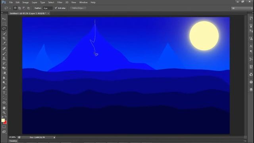This screenshot has height=143, width=254.
Task: Open the File menu
Action: (11, 2)
